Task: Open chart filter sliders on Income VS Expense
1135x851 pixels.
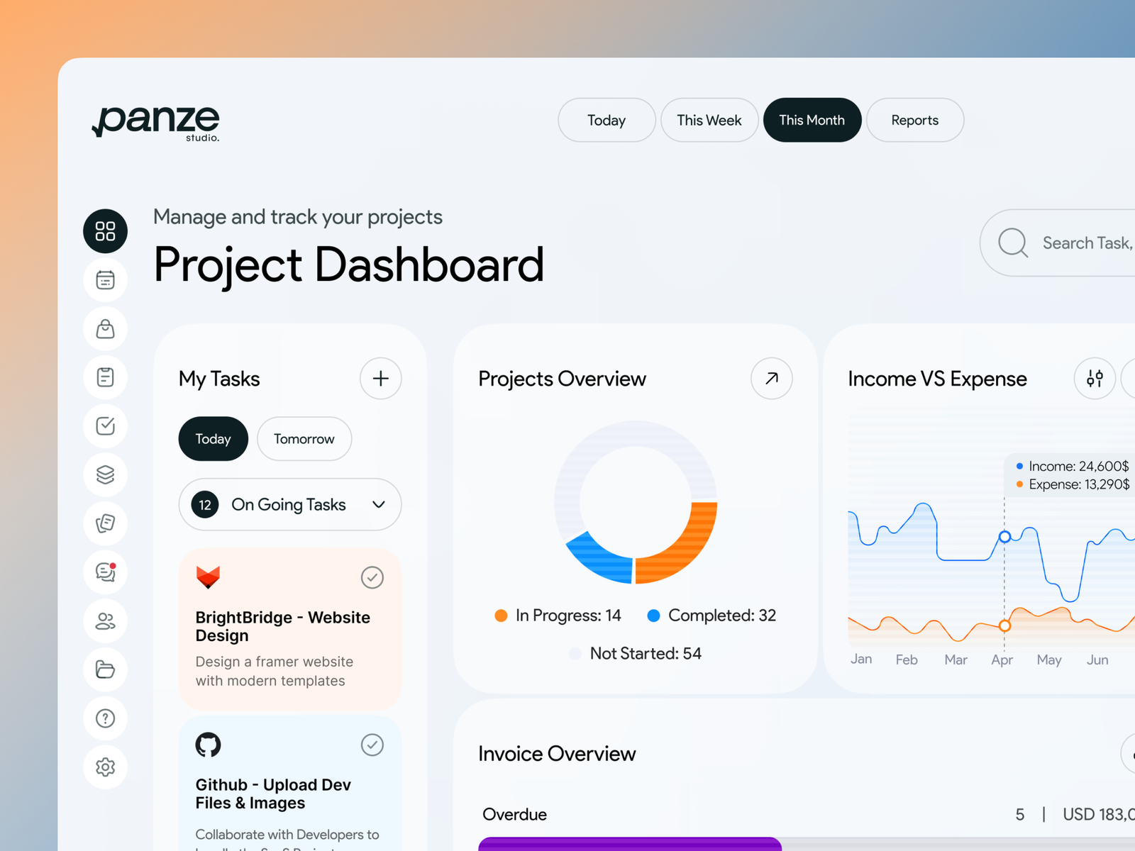Action: click(1095, 379)
